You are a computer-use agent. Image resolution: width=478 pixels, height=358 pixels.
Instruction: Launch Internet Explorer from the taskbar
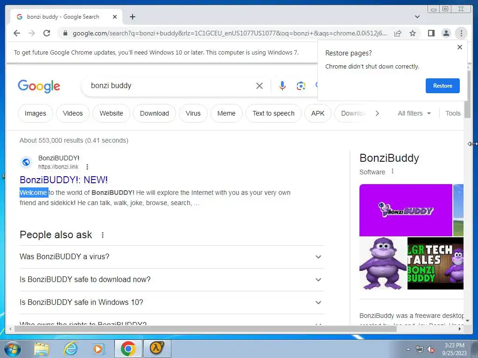tap(70, 349)
